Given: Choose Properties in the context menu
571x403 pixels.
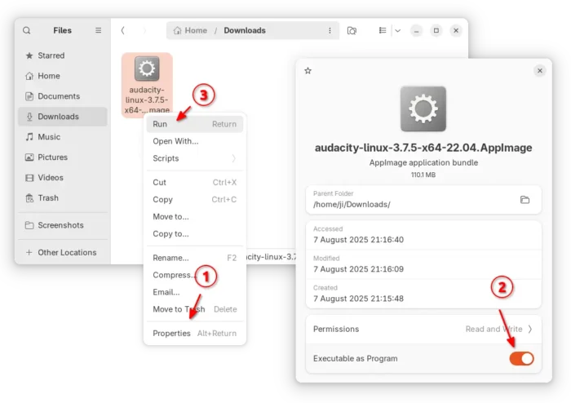Looking at the screenshot, I should coord(171,333).
